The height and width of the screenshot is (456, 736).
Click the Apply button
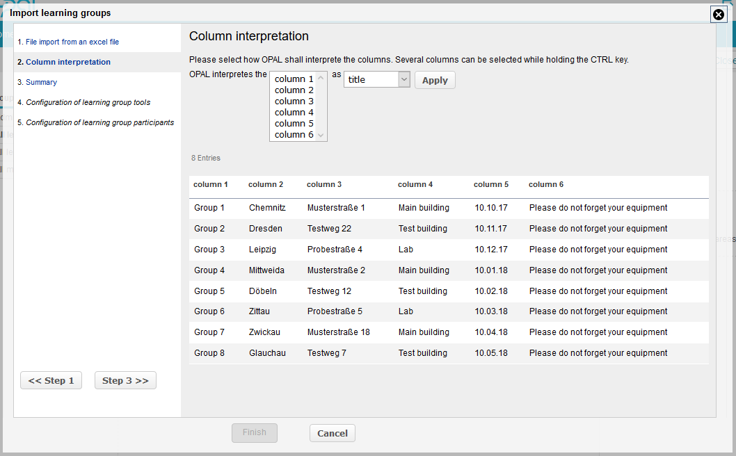point(435,80)
